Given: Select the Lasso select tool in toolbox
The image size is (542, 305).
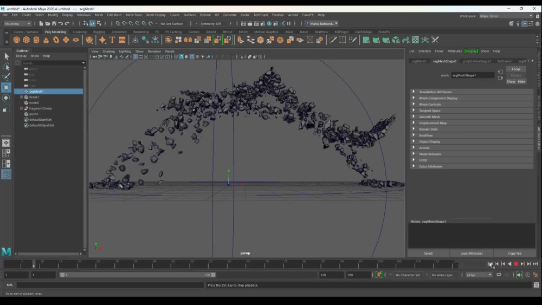Looking at the screenshot, I should pos(6,67).
